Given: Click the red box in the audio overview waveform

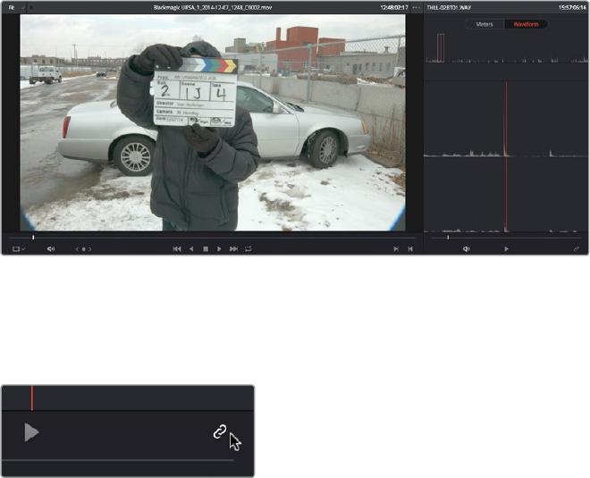Looking at the screenshot, I should (x=441, y=47).
